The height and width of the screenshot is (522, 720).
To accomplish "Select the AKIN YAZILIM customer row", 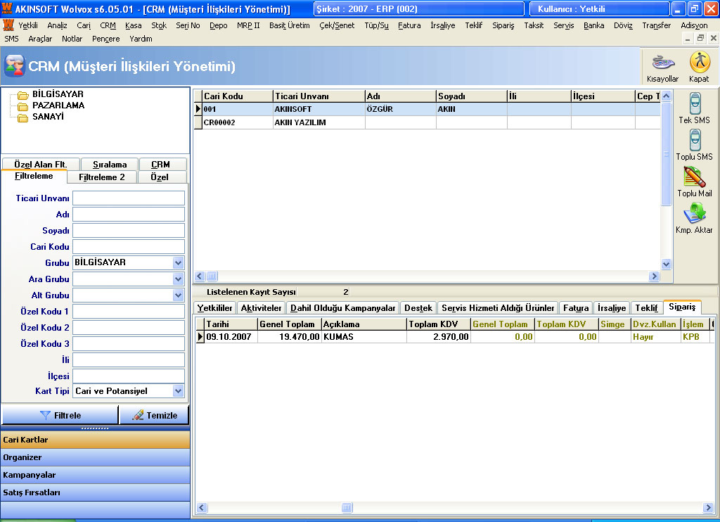I will (x=427, y=122).
